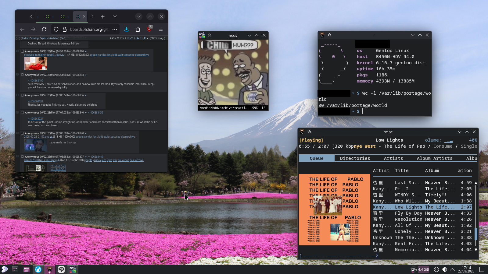
Task: Select the Queue tab in rmpc
Action: pyautogui.click(x=317, y=158)
